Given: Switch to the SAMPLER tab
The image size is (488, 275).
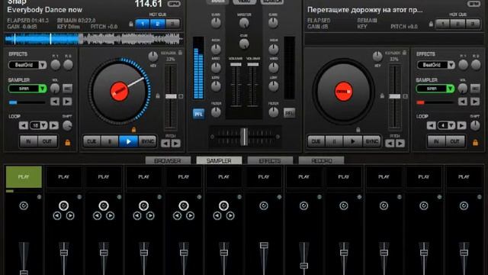Looking at the screenshot, I should pos(219,160).
